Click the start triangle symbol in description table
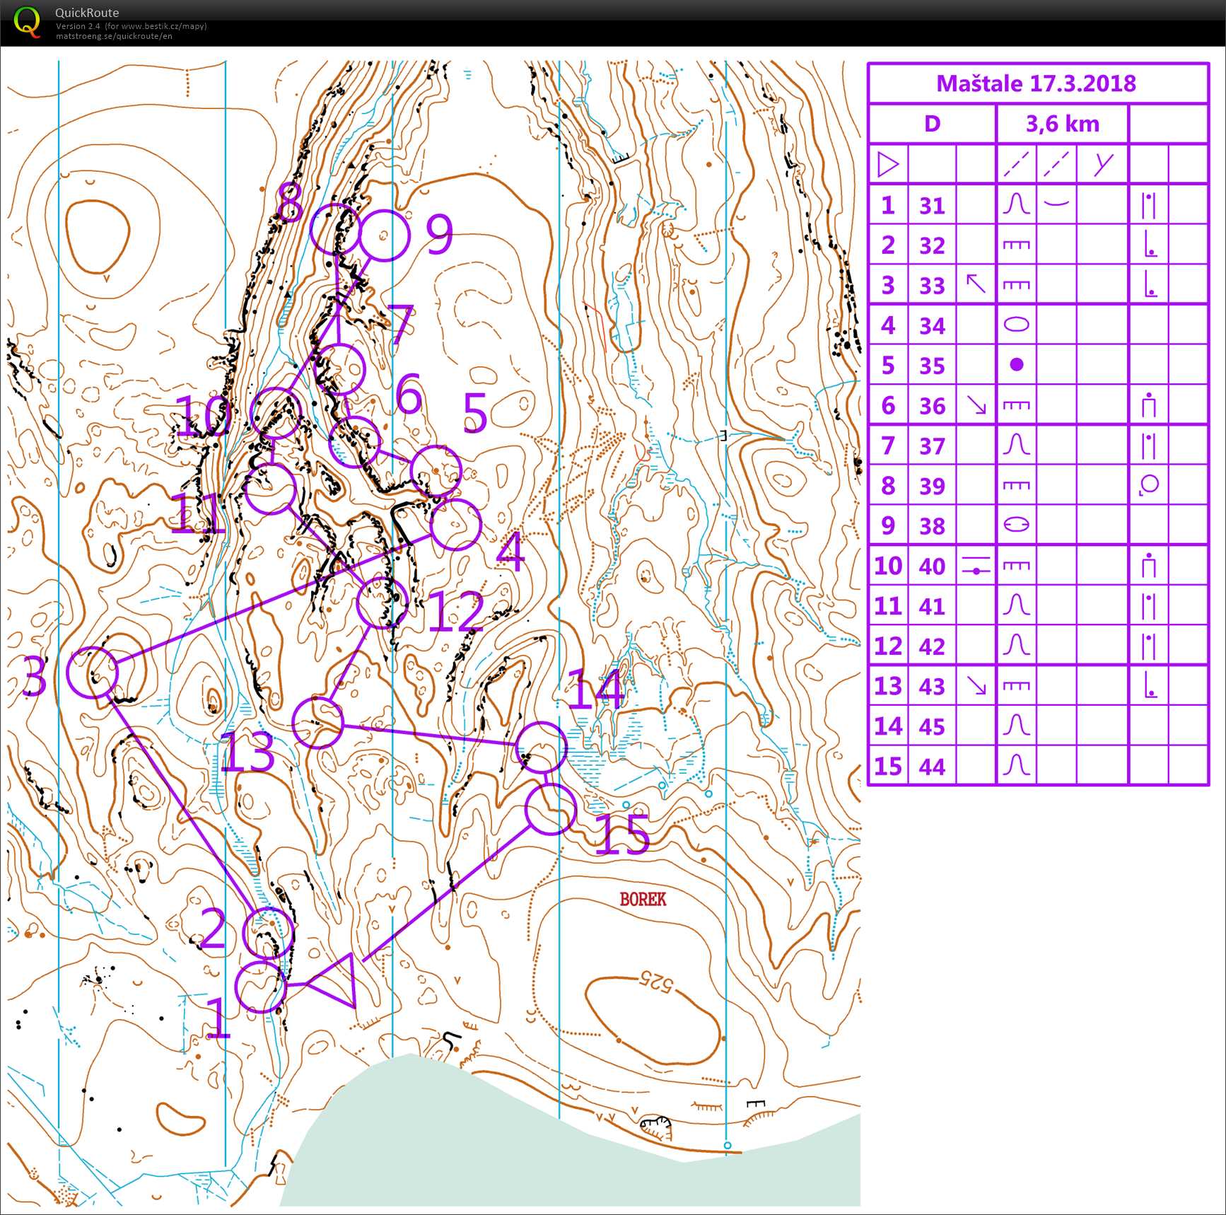 pyautogui.click(x=887, y=165)
